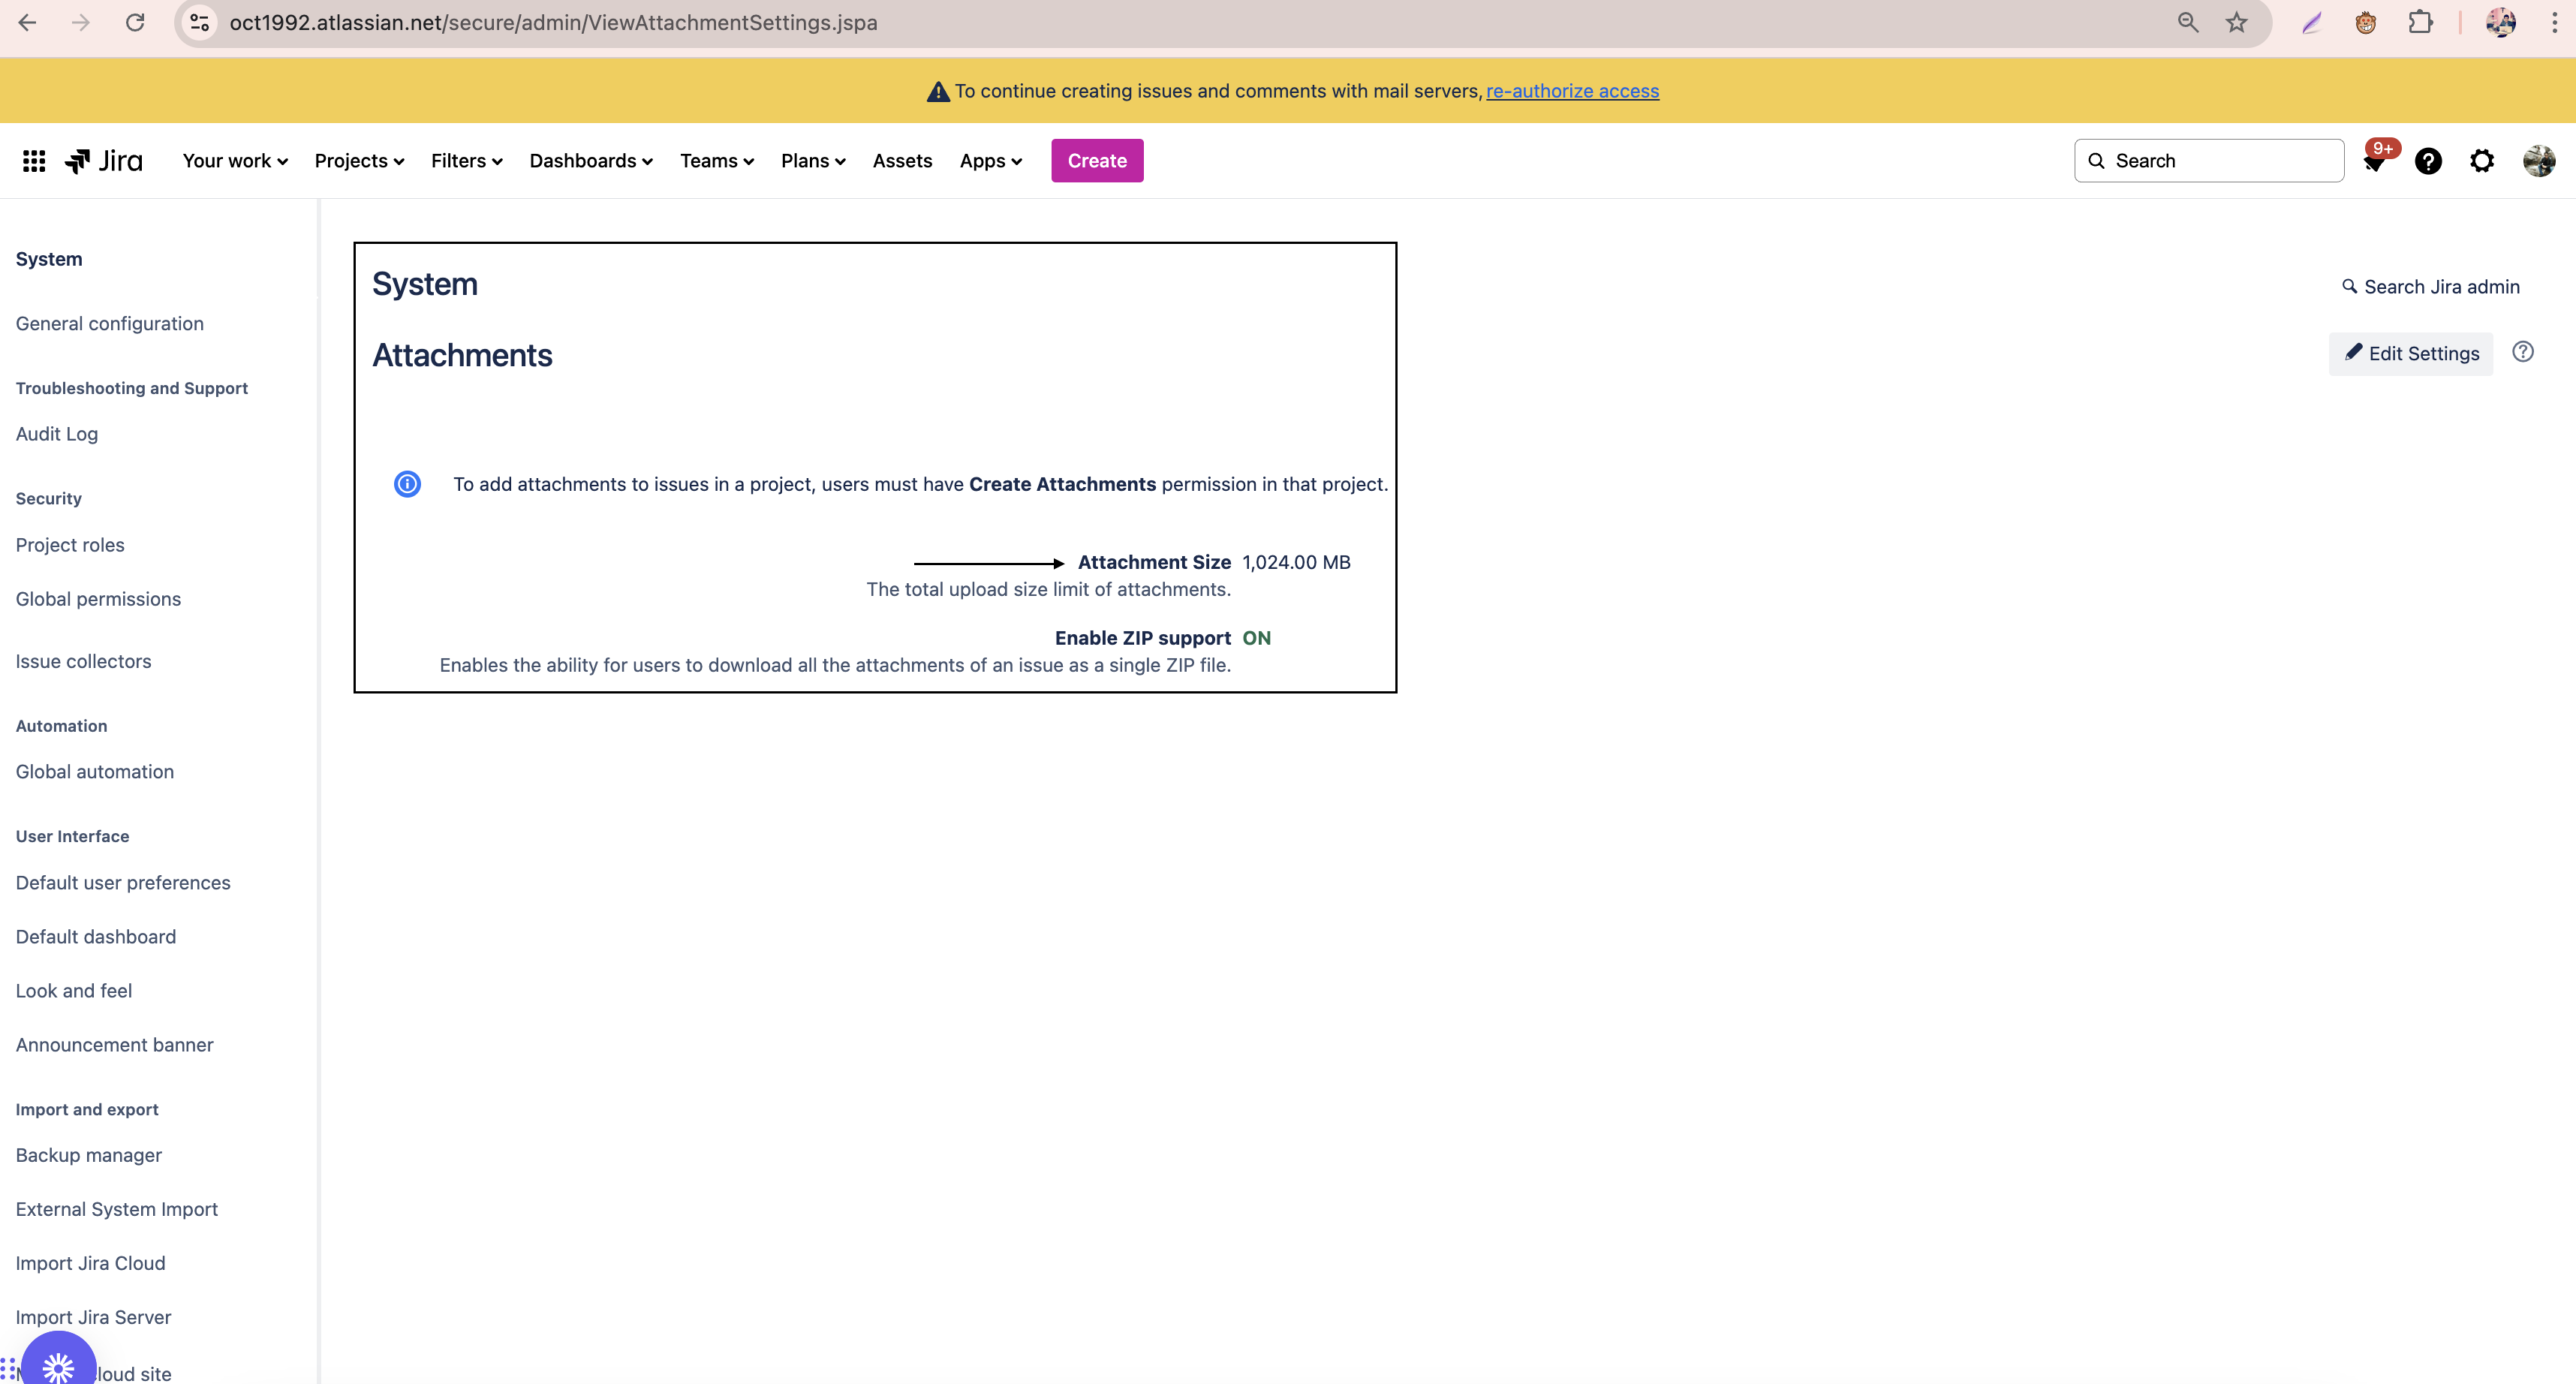Open the browser extensions puzzle icon
Image resolution: width=2576 pixels, height=1384 pixels.
(2420, 22)
